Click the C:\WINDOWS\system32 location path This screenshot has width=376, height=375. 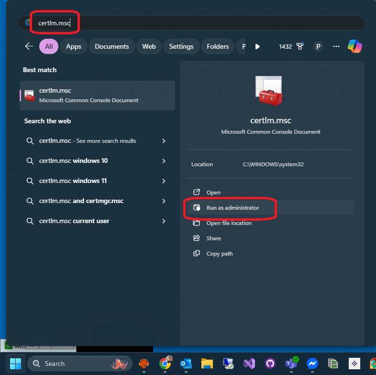pos(273,164)
